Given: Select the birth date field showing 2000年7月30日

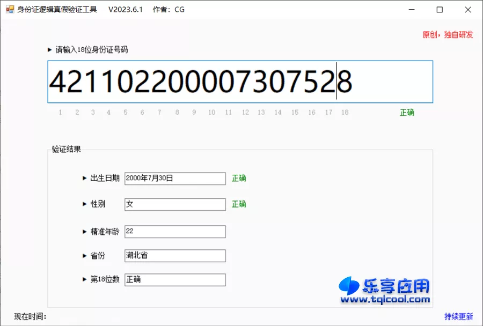Looking at the screenshot, I should coord(174,178).
